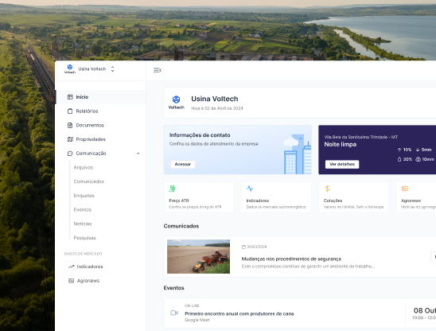
Task: Click the building illustration in contact card
Action: point(298,154)
